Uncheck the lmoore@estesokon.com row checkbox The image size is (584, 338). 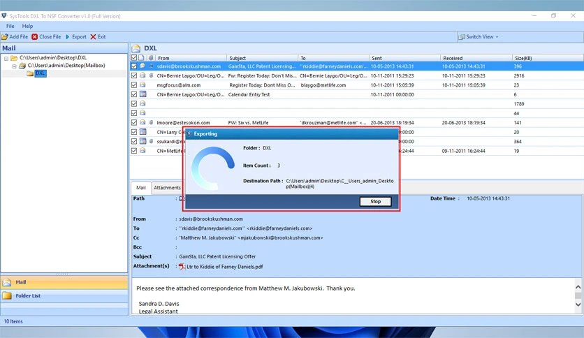point(134,122)
